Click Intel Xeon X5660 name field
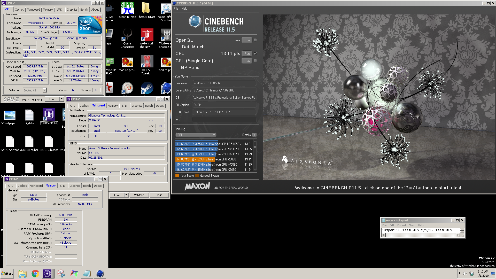 tap(50, 18)
